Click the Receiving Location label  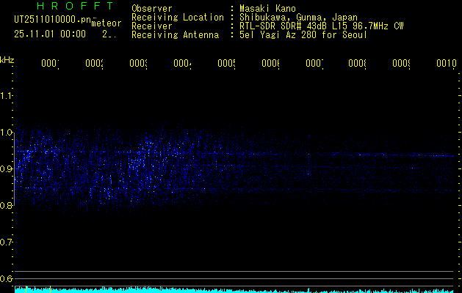[178, 18]
